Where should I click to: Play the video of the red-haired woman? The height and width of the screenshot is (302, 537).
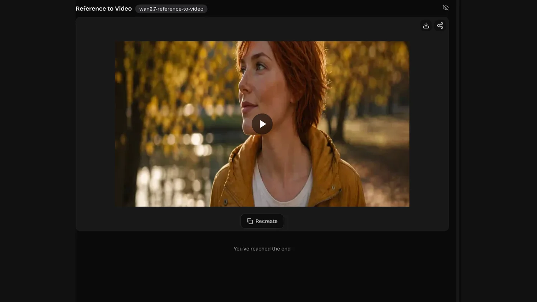262,124
